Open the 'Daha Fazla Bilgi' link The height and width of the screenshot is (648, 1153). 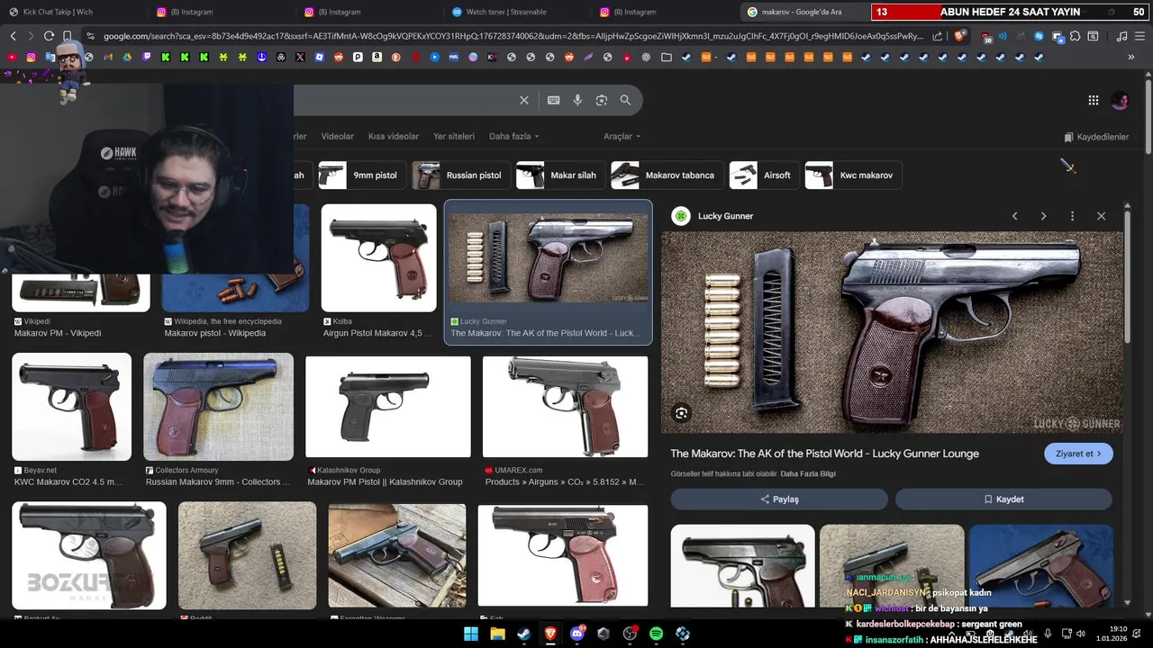point(808,473)
